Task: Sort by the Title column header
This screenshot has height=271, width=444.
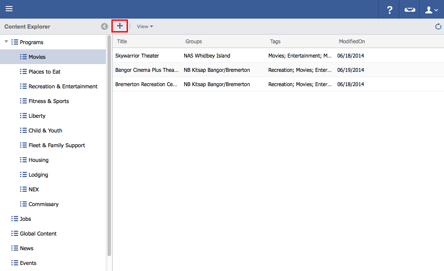Action: pyautogui.click(x=122, y=42)
